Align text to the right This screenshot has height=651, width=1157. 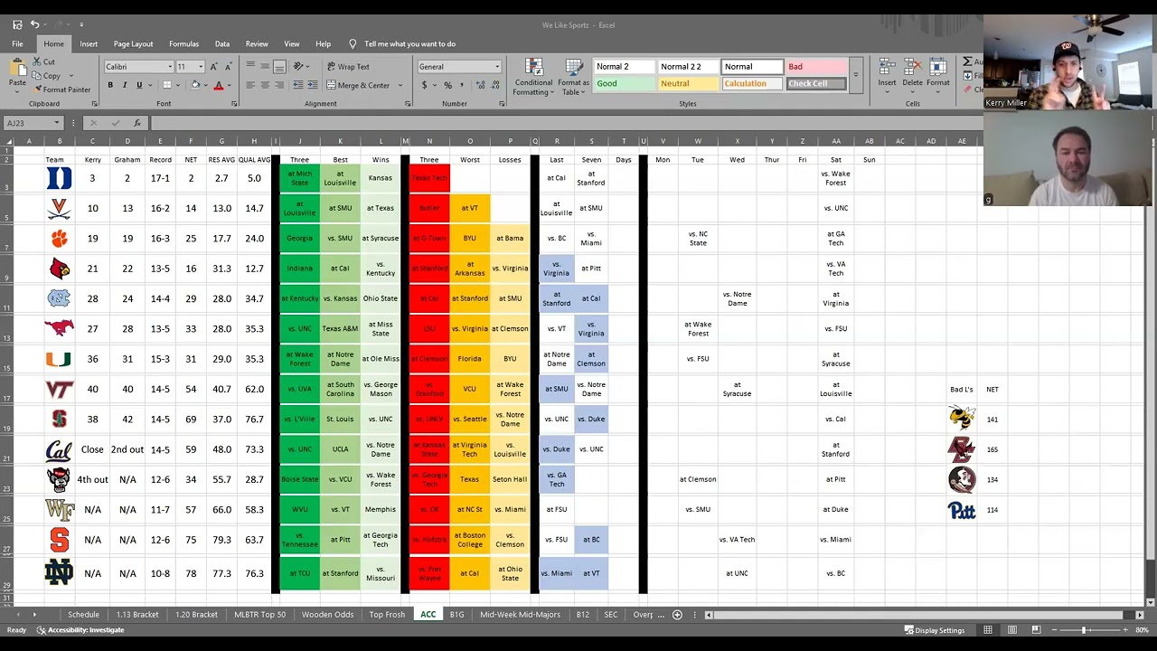(279, 85)
